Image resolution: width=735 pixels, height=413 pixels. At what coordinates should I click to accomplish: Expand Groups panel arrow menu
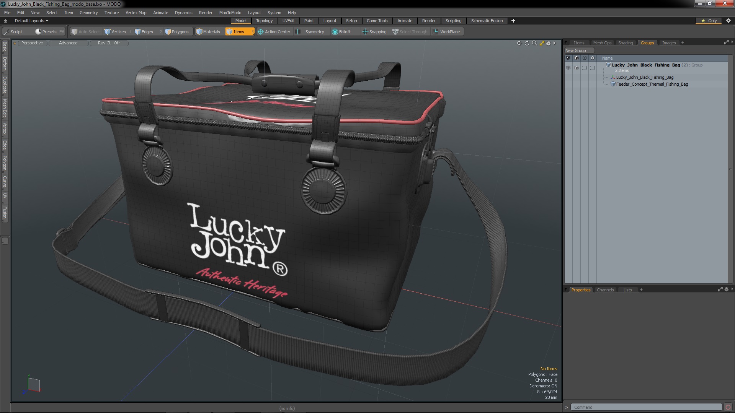pyautogui.click(x=732, y=42)
